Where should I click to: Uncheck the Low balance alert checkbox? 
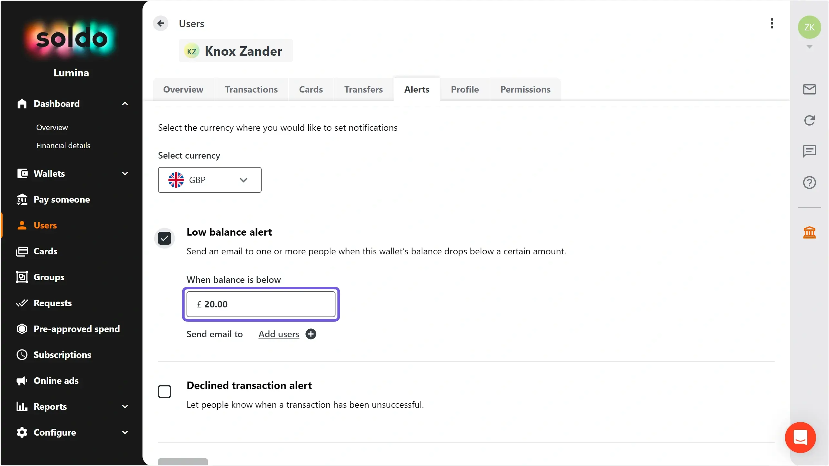tap(165, 239)
